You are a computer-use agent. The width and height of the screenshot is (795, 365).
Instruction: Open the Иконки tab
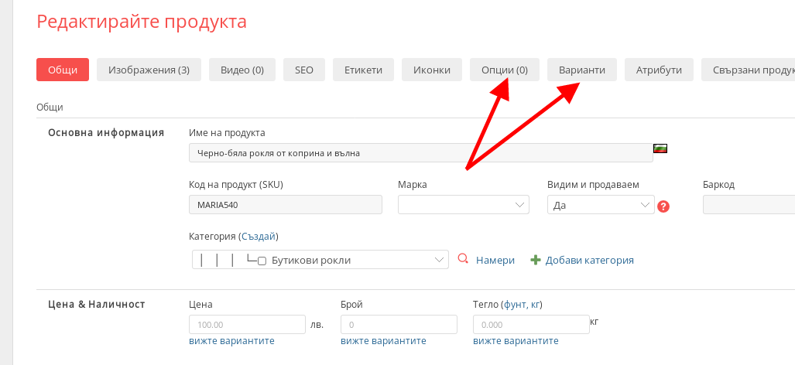(431, 70)
